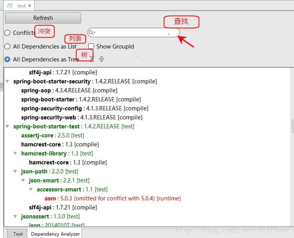294x238 pixels.
Task: Select spring-boot-starter 1.4.2.RELEASE row
Action: coord(81,99)
